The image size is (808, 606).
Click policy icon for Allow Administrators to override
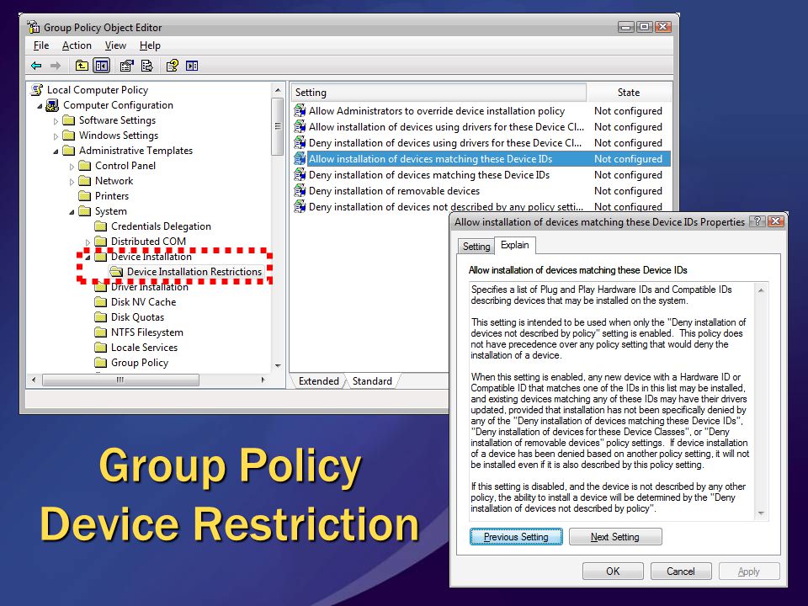300,111
